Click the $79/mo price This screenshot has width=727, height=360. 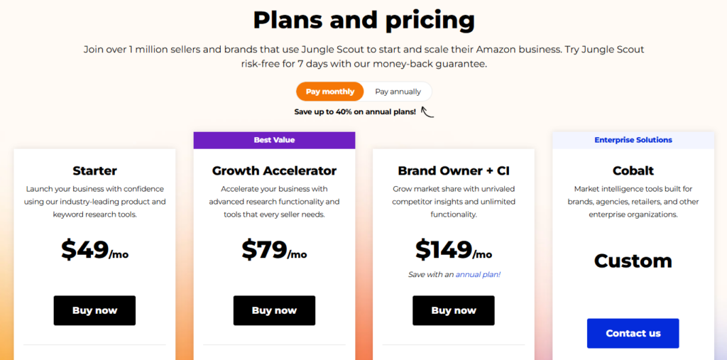pos(274,250)
